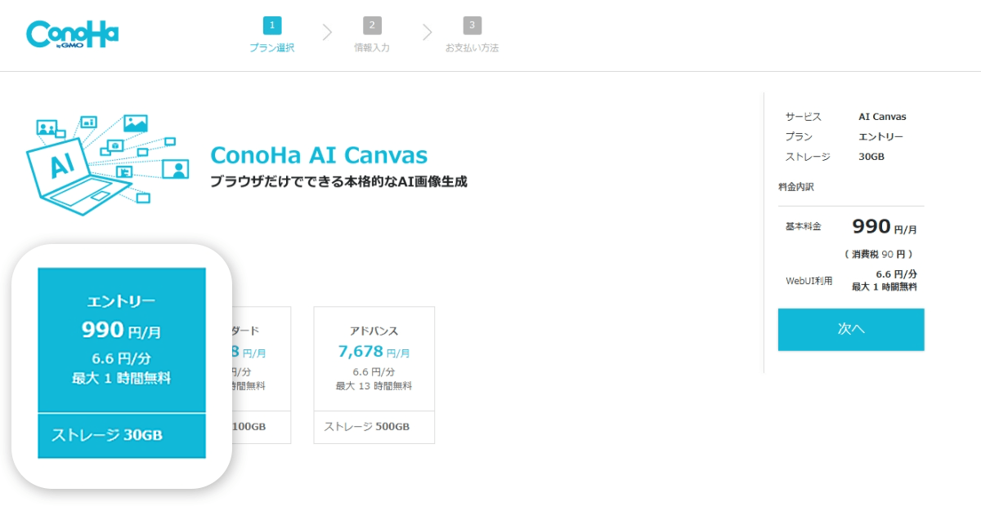Click the ConoHa AI Canvas heading
This screenshot has width=981, height=506.
[x=319, y=155]
